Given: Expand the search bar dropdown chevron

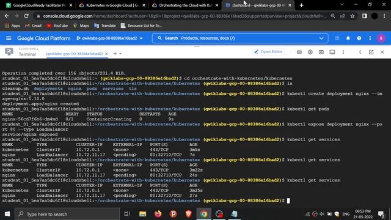Looking at the screenshot, I should point(321,38).
